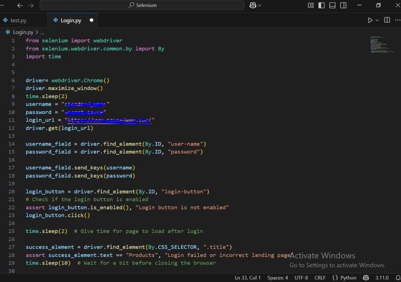
Task: Expand the breadcrumb ellipsis after Login.py
Action: [42, 32]
